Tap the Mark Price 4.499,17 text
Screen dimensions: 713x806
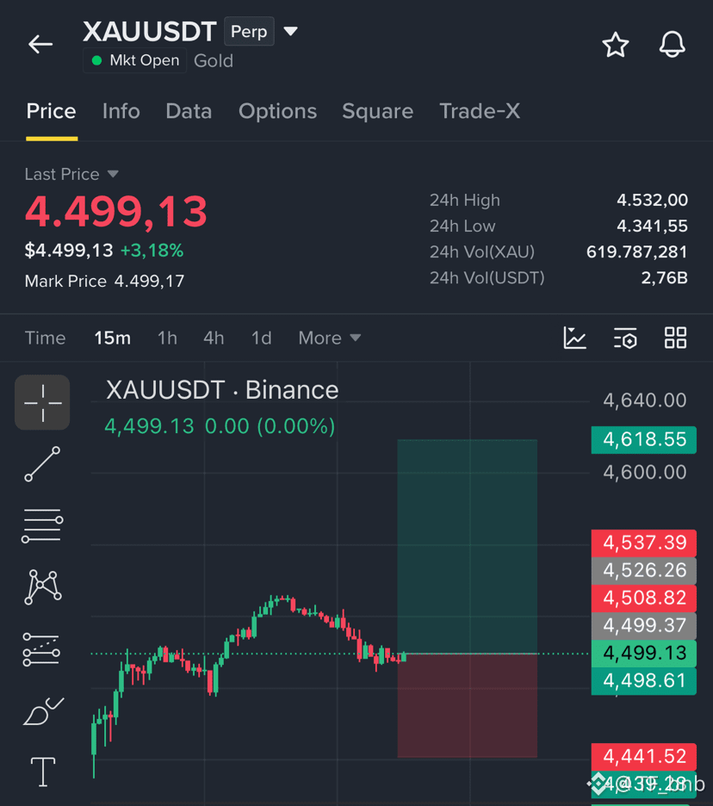pyautogui.click(x=104, y=282)
